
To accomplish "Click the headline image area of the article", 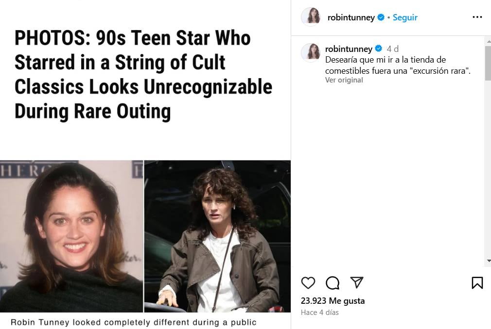I will [x=143, y=73].
